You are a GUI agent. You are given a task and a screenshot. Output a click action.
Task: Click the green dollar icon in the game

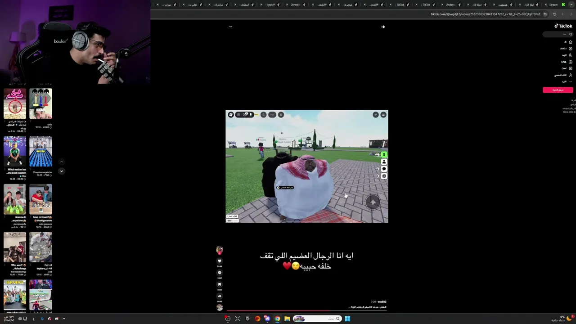pyautogui.click(x=384, y=155)
